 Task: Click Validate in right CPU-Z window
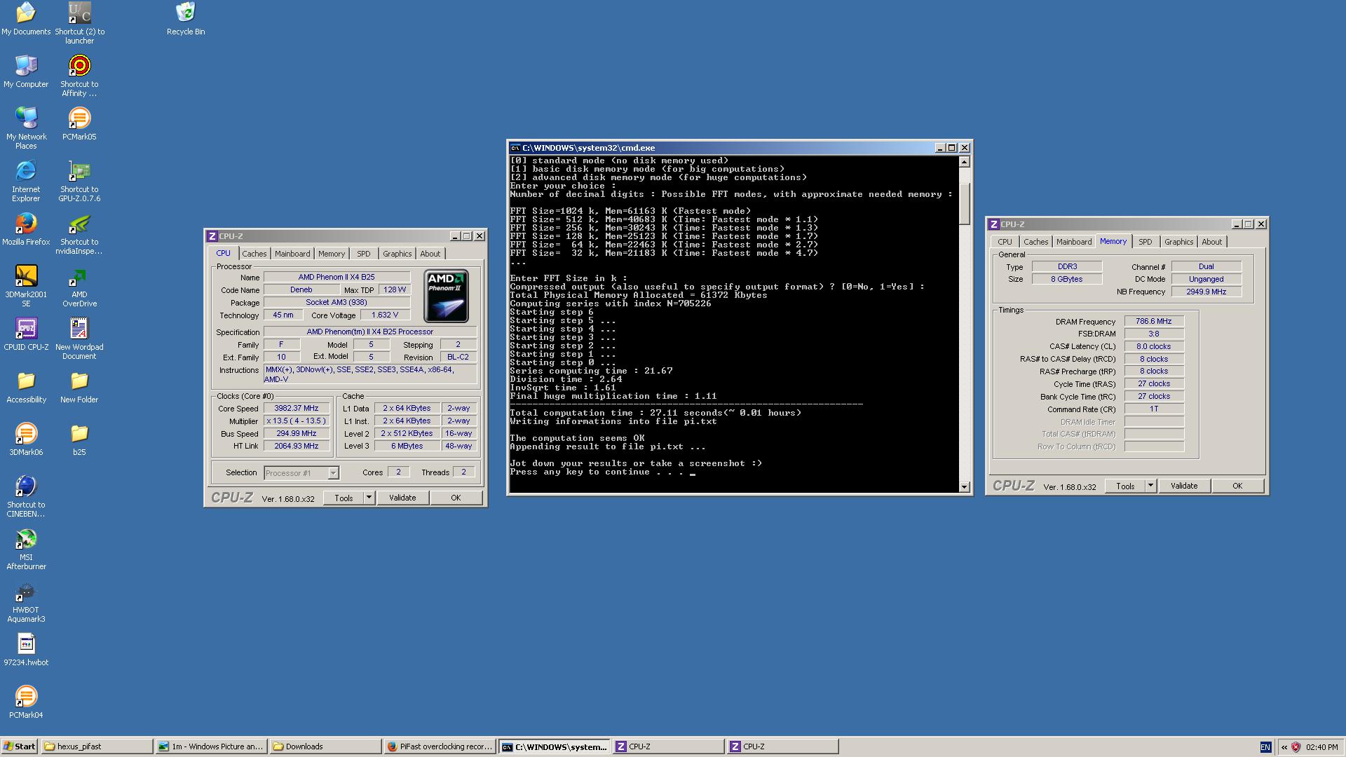tap(1184, 486)
